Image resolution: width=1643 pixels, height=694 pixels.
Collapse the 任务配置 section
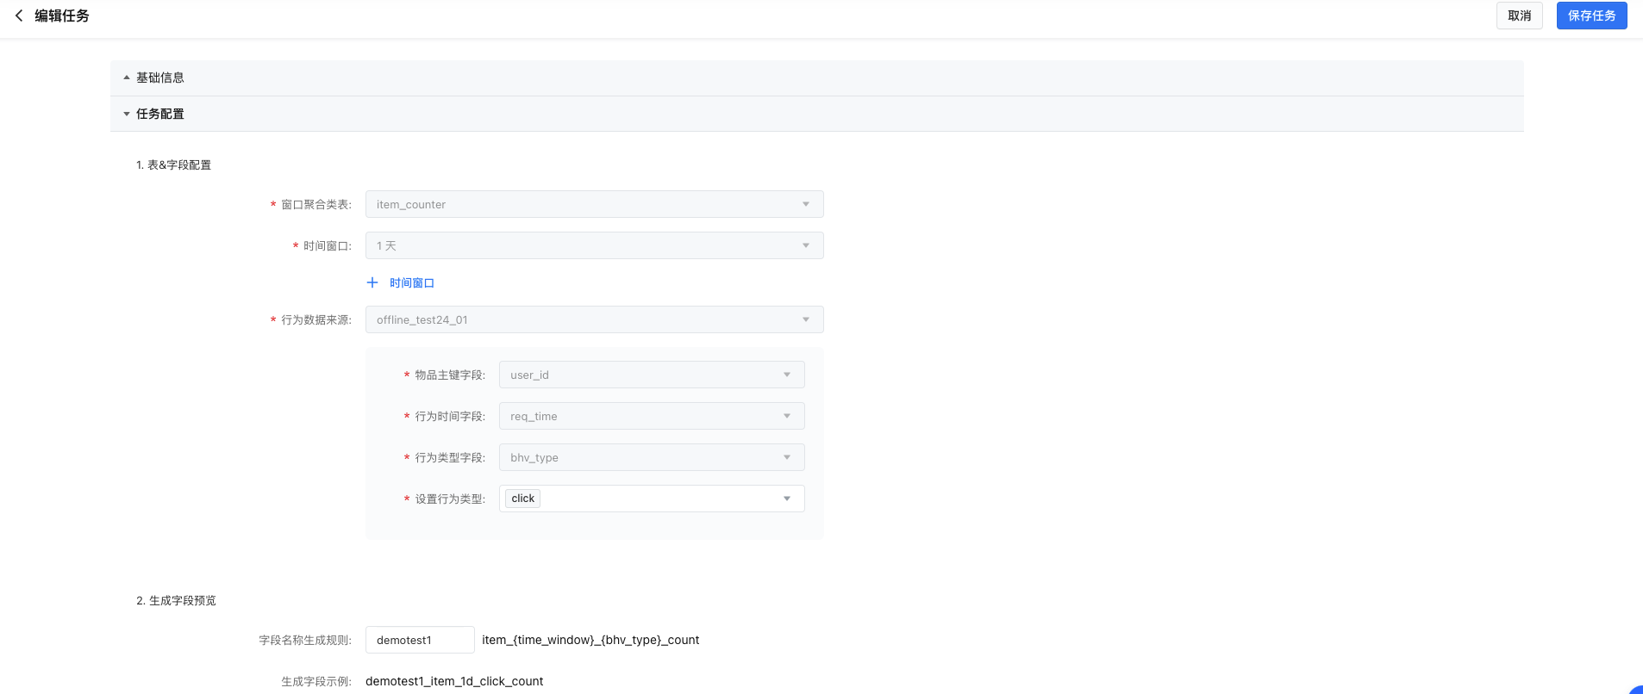(x=816, y=114)
